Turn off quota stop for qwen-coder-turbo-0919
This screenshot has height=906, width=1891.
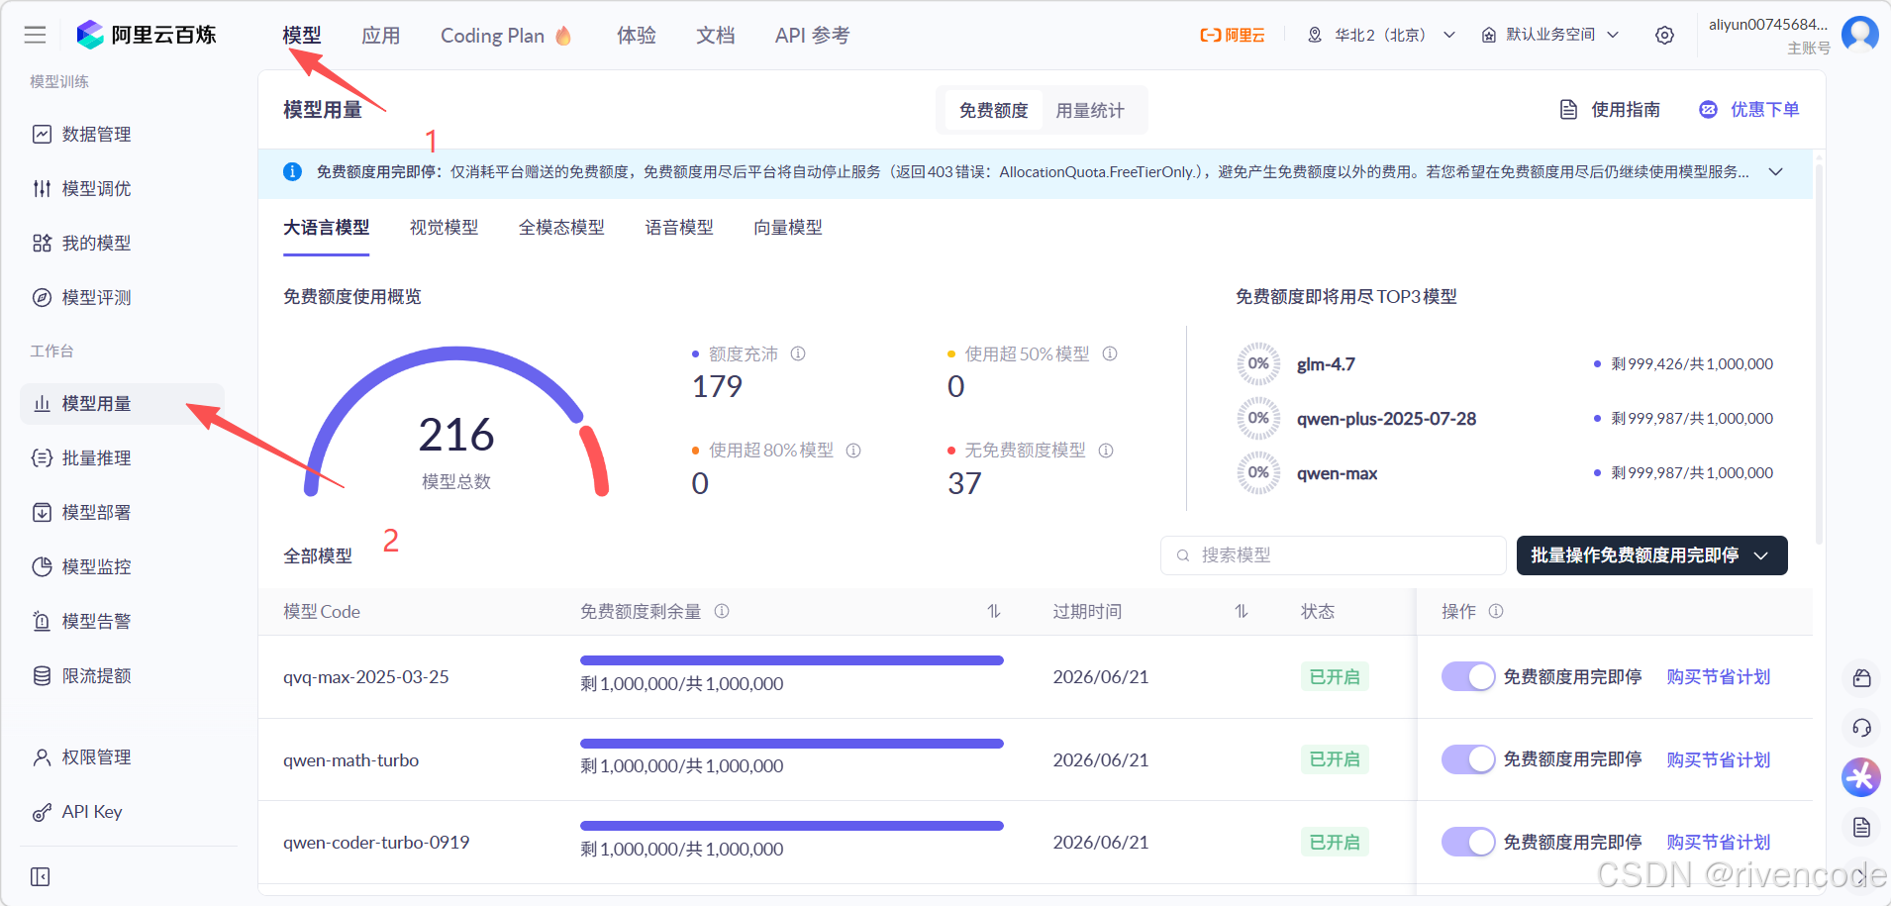pyautogui.click(x=1468, y=841)
